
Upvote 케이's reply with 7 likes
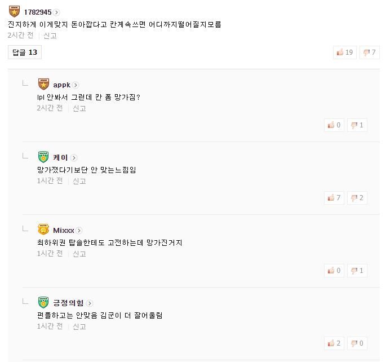click(334, 198)
